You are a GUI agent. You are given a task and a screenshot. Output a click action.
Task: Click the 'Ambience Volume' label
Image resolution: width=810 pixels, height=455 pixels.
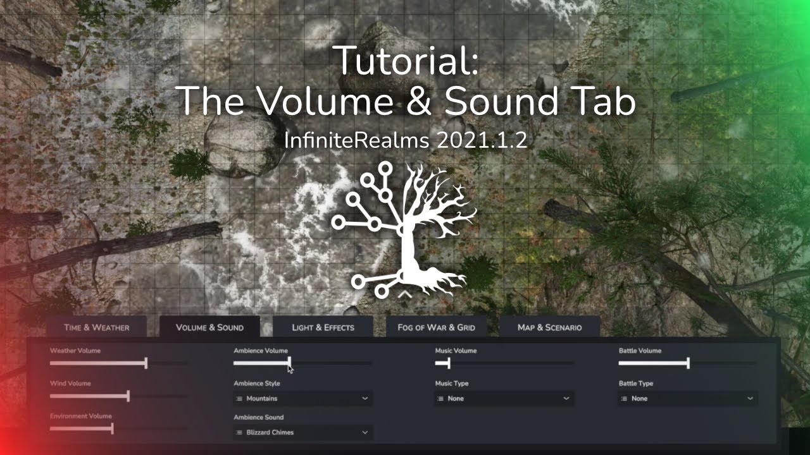[x=261, y=351]
